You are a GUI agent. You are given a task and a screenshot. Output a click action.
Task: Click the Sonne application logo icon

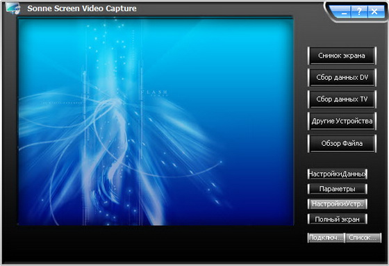click(13, 9)
